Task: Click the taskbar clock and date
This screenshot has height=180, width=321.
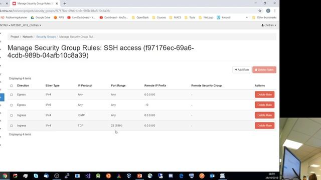Action: (272, 176)
